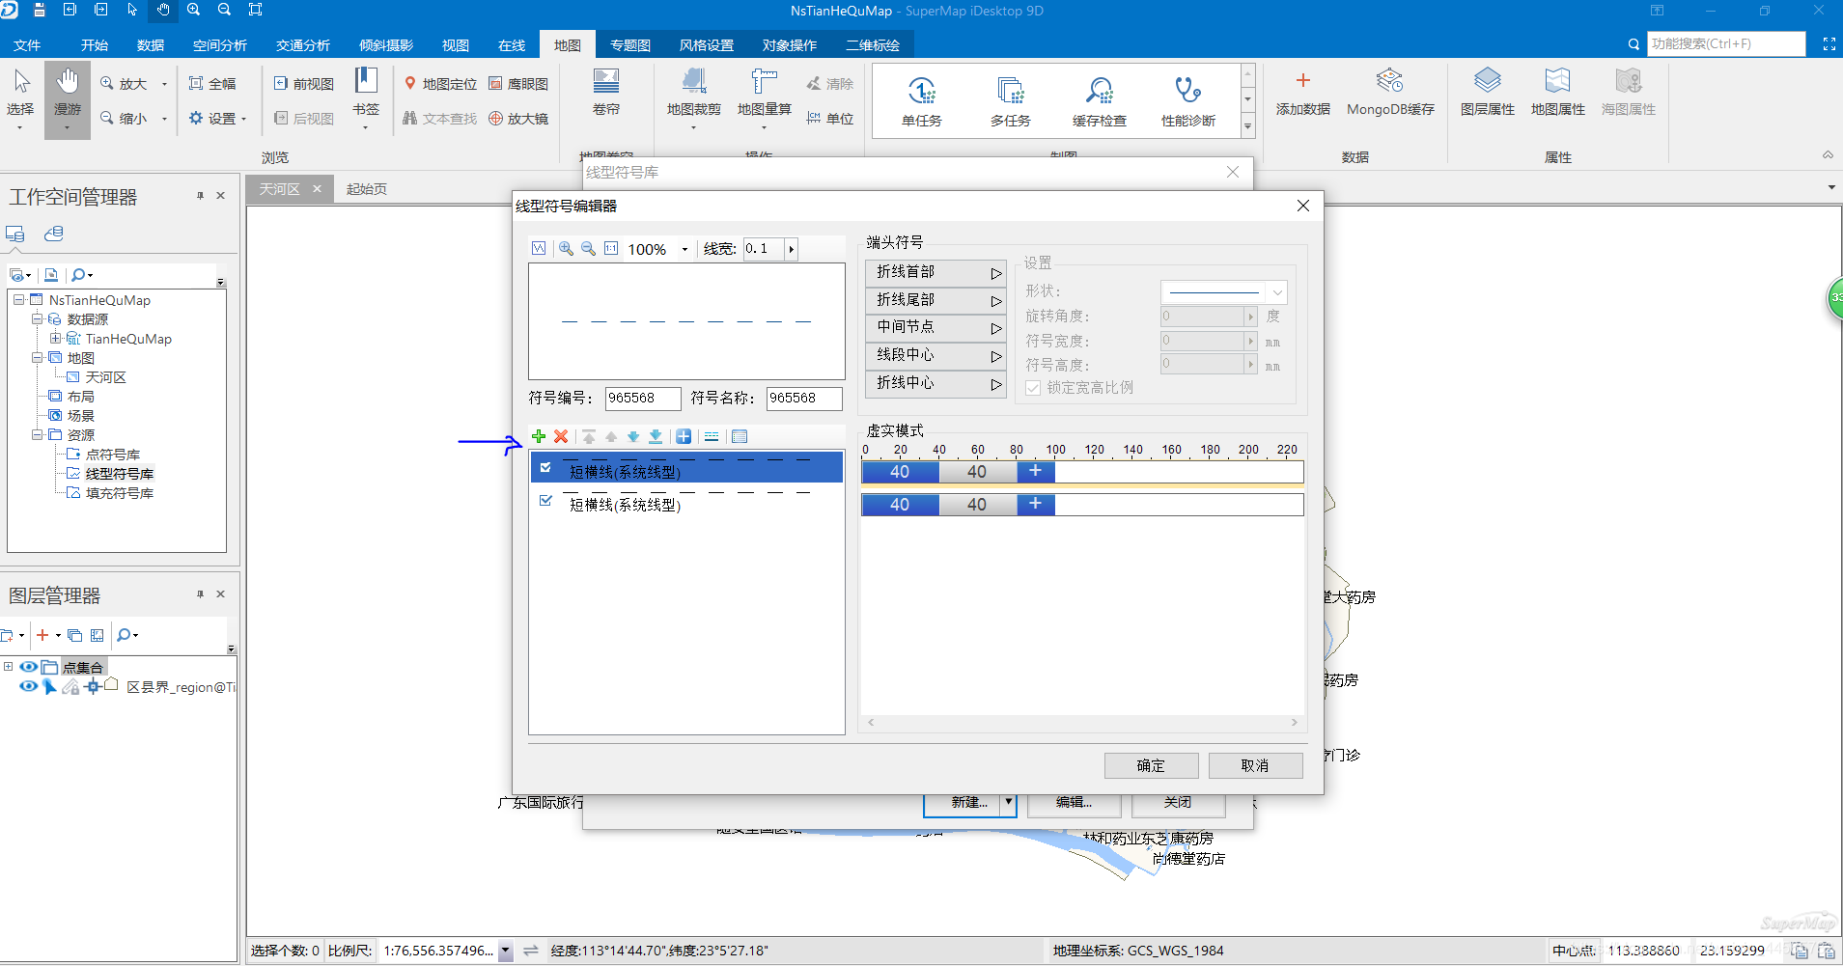This screenshot has width=1843, height=966.
Task: Open the 专题图 ribbon tab
Action: [x=630, y=45]
